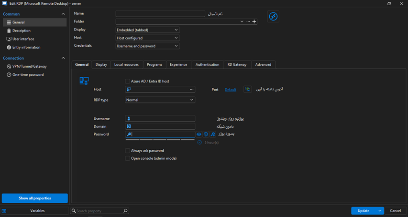This screenshot has height=217, width=408.
Task: Switch to the Advanced tab
Action: point(264,65)
